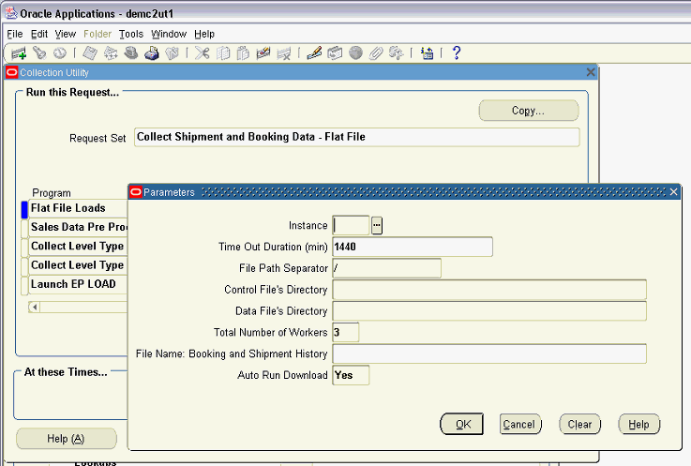The image size is (691, 466).
Task: Click the Find flashlight toolbar icon
Action: click(x=39, y=53)
